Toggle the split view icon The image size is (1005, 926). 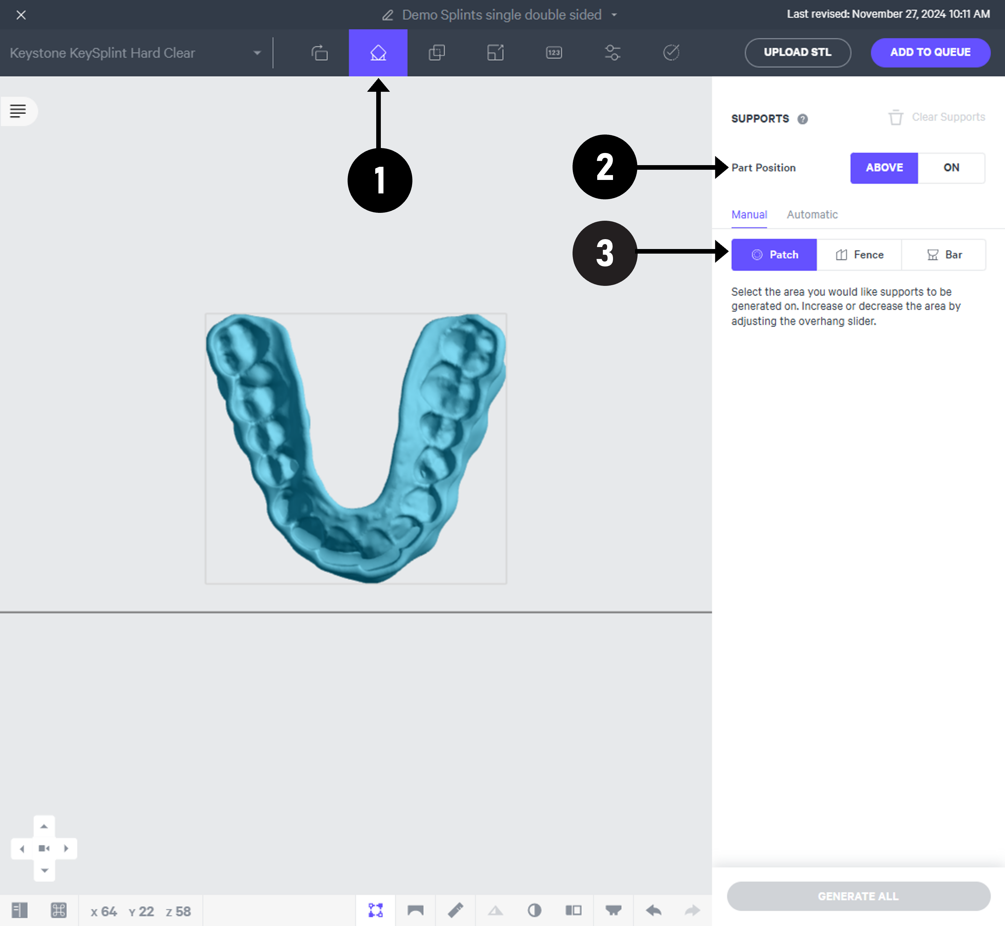point(574,911)
